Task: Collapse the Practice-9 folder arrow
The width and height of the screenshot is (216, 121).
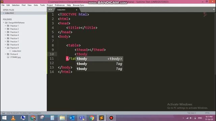Action: pos(5,48)
